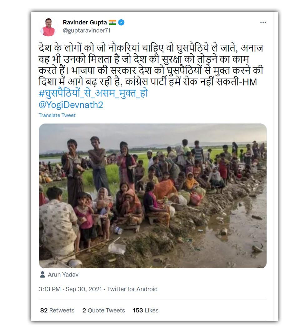Image resolution: width=305 pixels, height=333 pixels.
Task: Click the Sep 30, 2021 date
Action: tap(83, 289)
